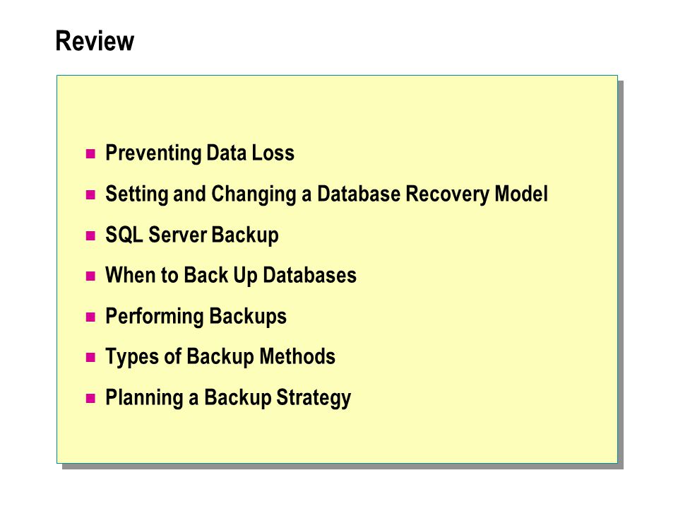Screen dimensions: 678x509
Task: Click the word Model in second bullet
Action: pyautogui.click(x=521, y=194)
